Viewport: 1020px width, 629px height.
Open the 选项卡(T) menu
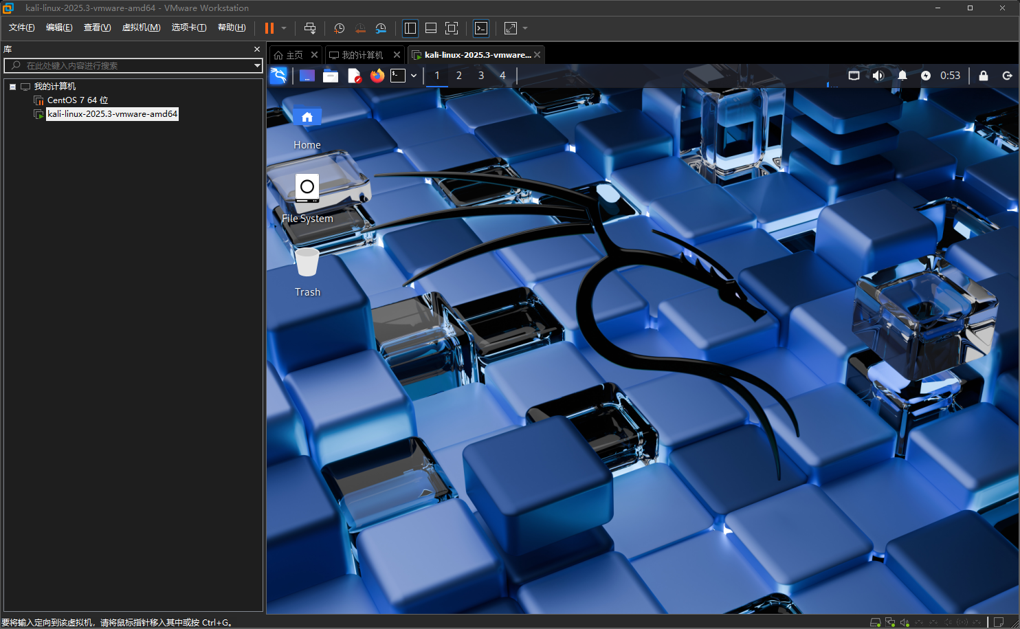(x=189, y=27)
